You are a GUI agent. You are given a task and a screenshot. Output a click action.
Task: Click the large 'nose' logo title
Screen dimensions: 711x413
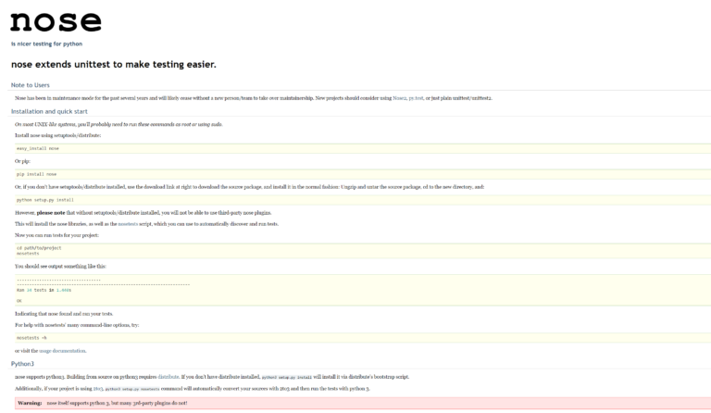pos(56,21)
